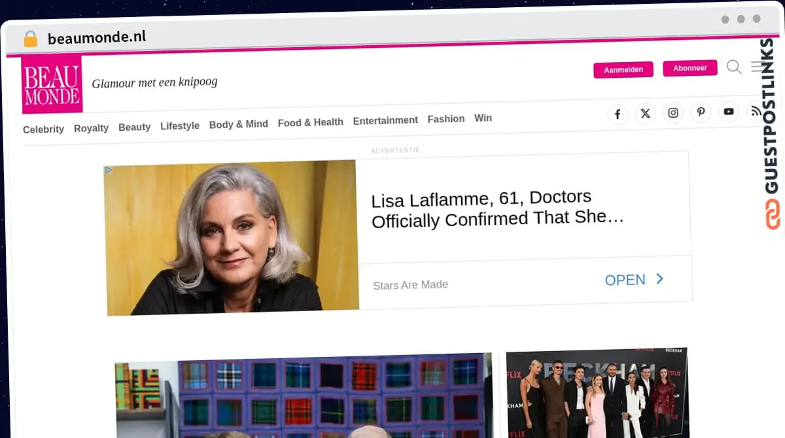Open the hamburger menu icon
Screen dimensions: 785x438
(756, 66)
